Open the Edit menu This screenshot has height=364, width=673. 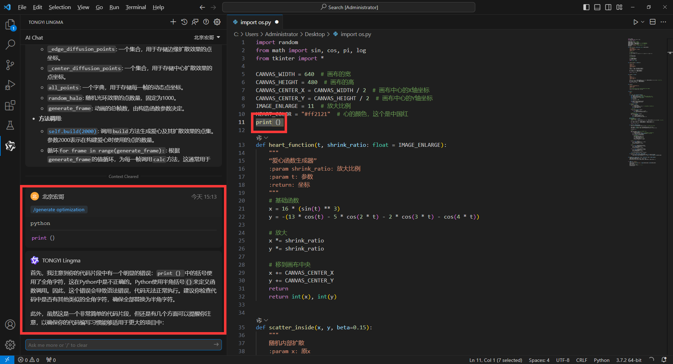pos(38,7)
